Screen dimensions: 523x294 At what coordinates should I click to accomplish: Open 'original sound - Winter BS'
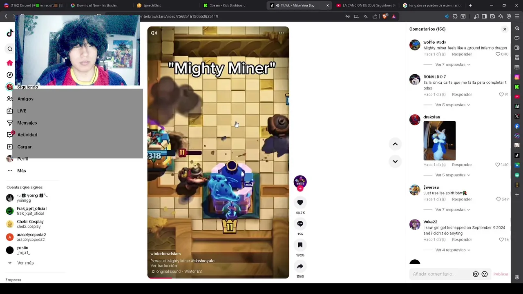click(179, 272)
